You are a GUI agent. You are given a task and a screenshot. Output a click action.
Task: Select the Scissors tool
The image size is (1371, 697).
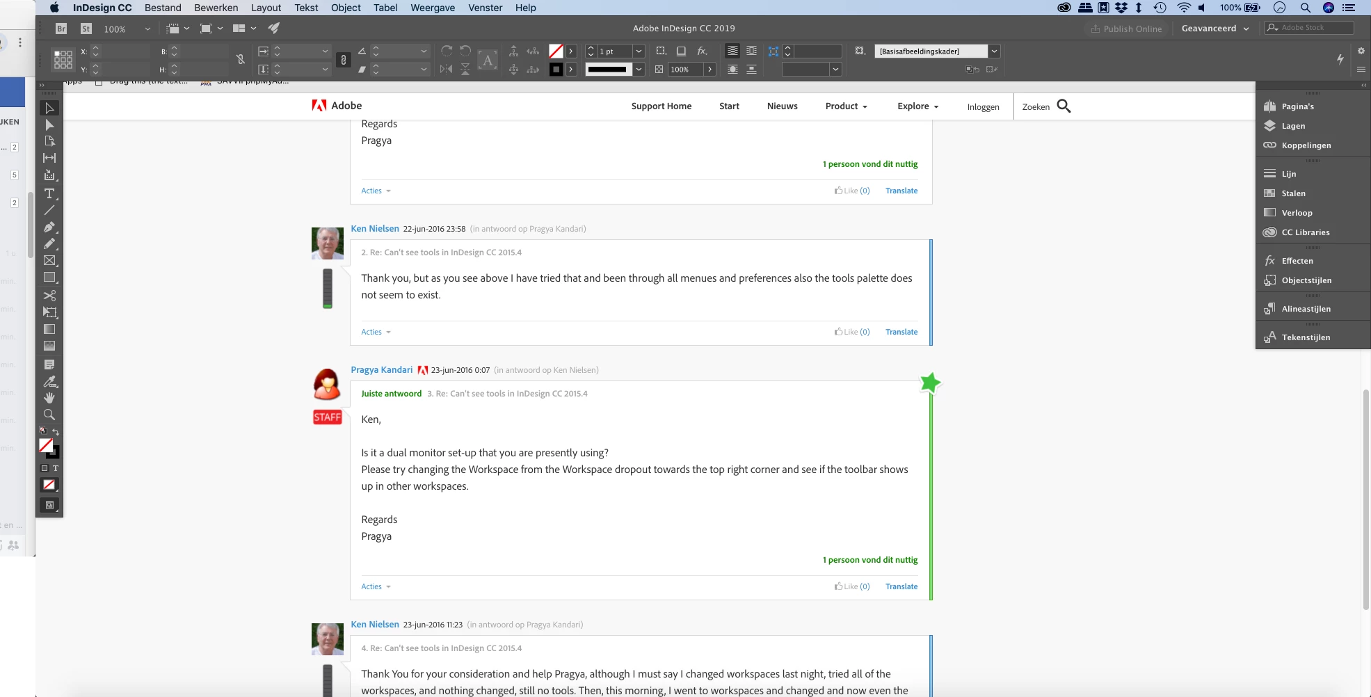point(49,296)
